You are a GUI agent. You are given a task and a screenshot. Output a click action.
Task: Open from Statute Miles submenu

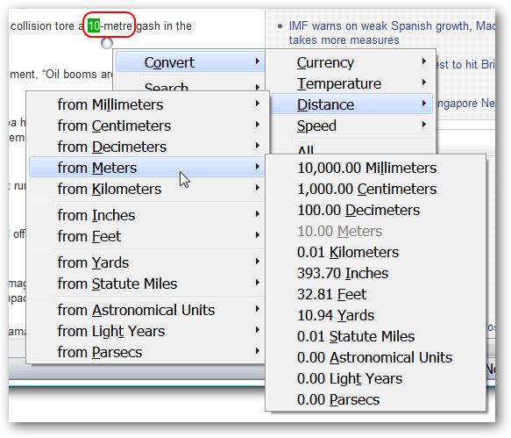coord(147,284)
